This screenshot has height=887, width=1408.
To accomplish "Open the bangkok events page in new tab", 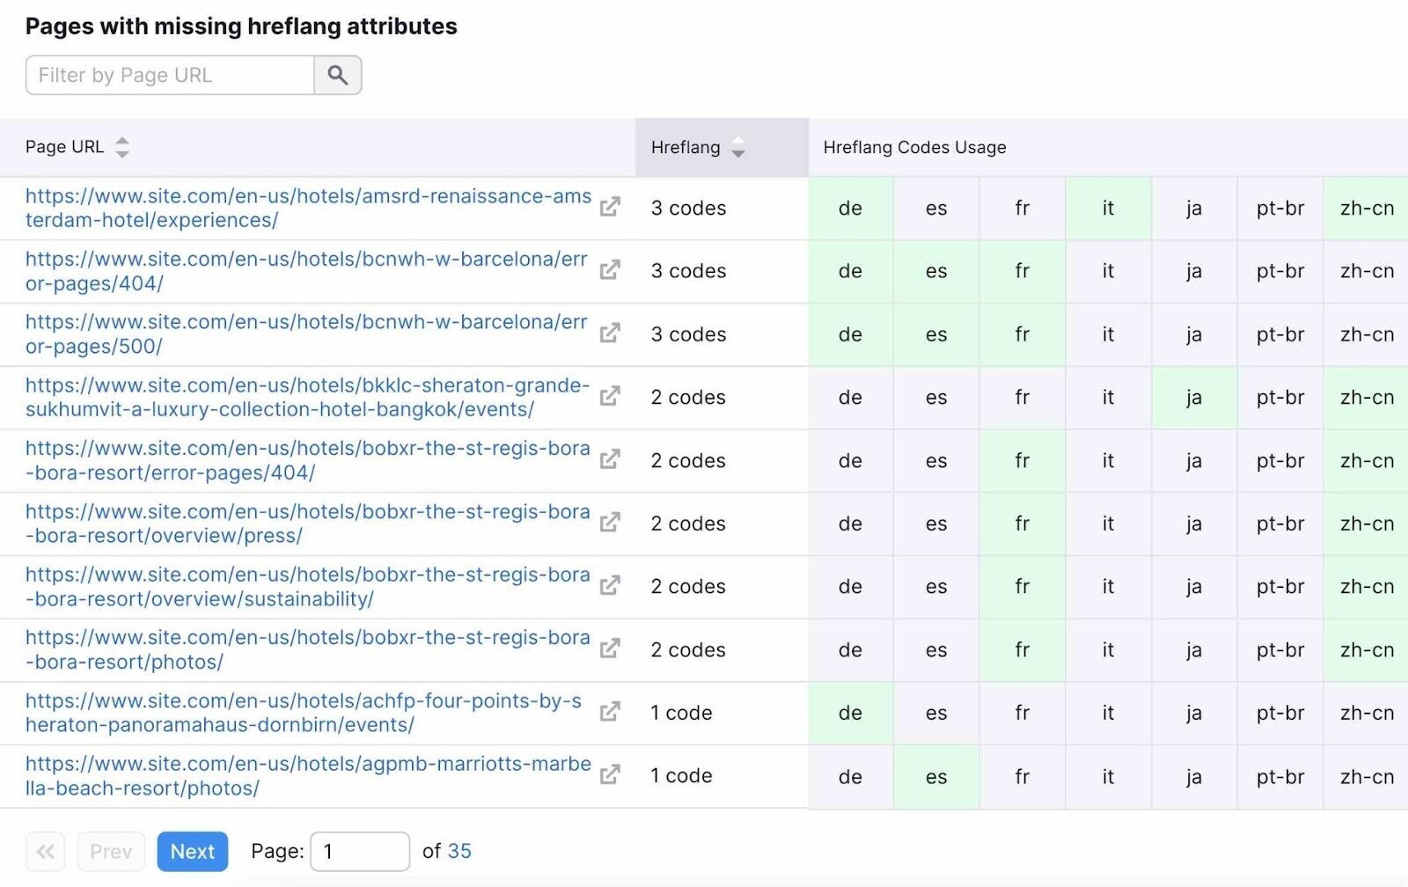I will [x=610, y=397].
